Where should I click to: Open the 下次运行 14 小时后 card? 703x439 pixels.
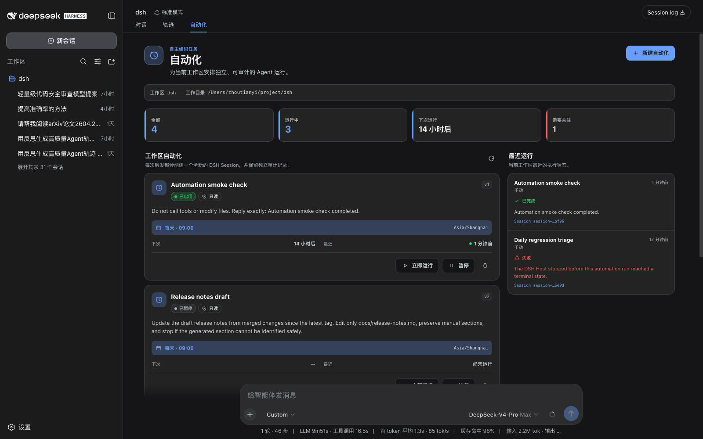click(x=477, y=125)
